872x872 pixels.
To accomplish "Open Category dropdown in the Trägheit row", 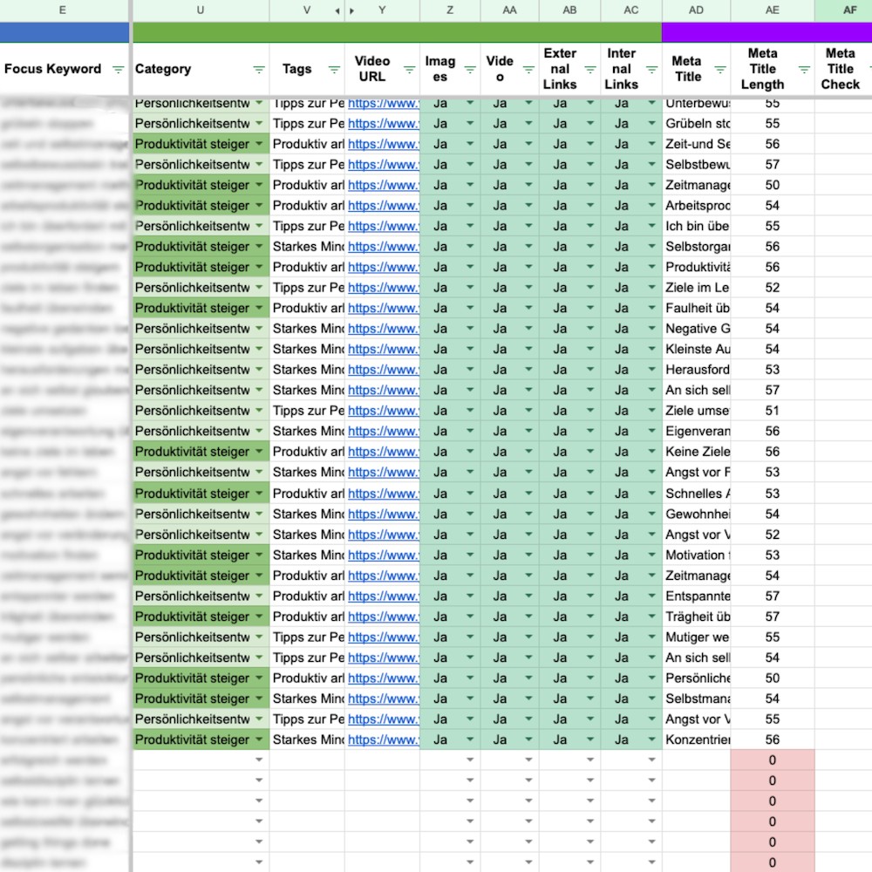I will [259, 617].
